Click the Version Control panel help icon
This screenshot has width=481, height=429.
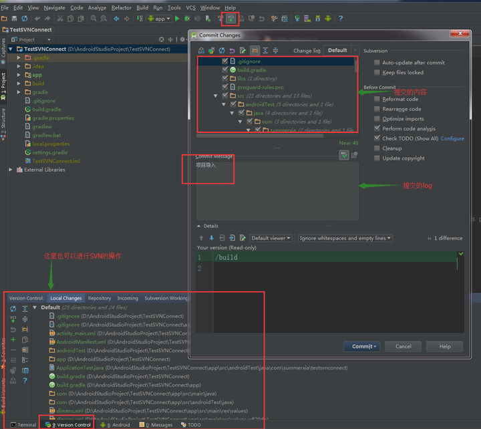coord(25,380)
